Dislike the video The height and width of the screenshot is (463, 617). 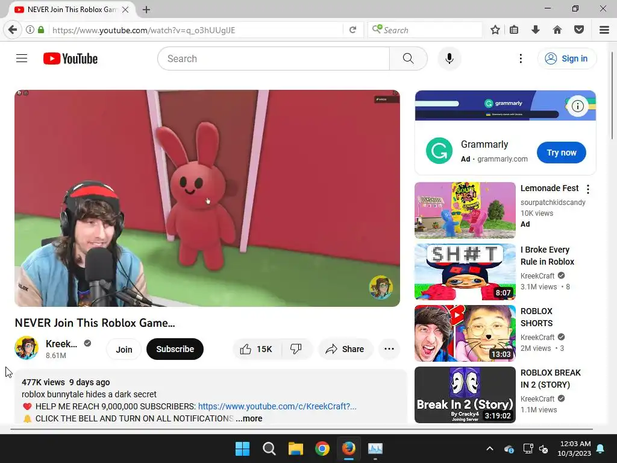pos(296,349)
